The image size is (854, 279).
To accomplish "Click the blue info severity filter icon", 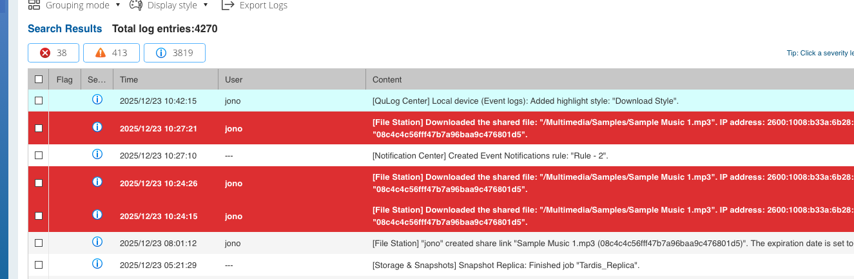I will pos(160,53).
